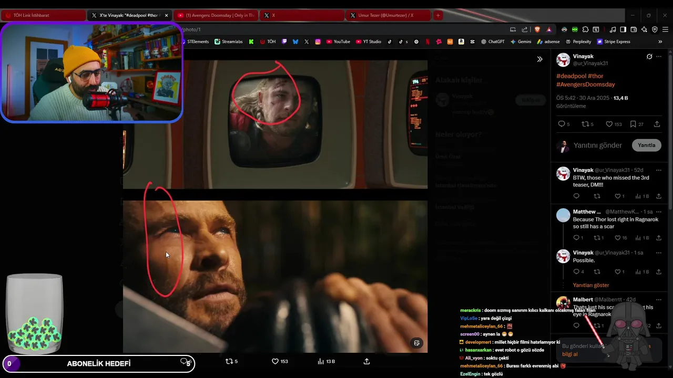Open more options for main tweet
The width and height of the screenshot is (673, 378).
pyautogui.click(x=659, y=56)
